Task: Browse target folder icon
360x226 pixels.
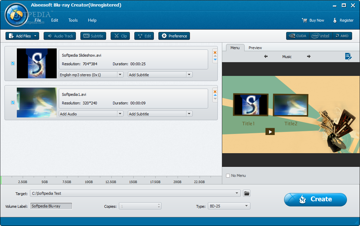Action: tap(247, 193)
